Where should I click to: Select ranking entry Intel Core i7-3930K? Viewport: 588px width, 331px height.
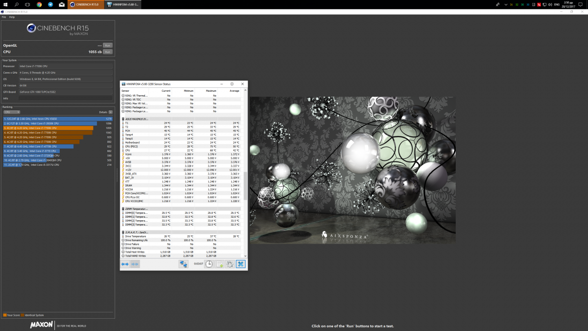click(57, 123)
